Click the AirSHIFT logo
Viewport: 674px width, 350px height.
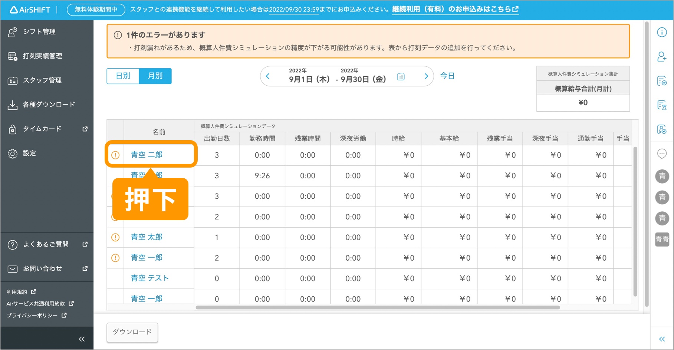click(30, 10)
